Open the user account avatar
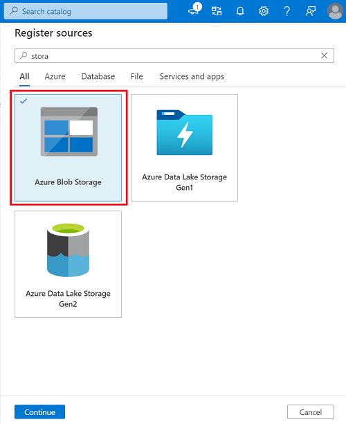Screen dimensions: 346x424 tap(335, 11)
